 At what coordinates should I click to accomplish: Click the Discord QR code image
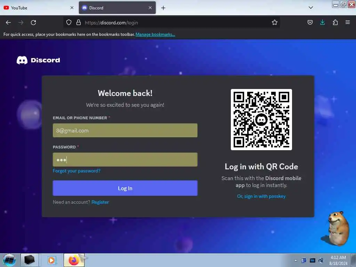coord(261,120)
